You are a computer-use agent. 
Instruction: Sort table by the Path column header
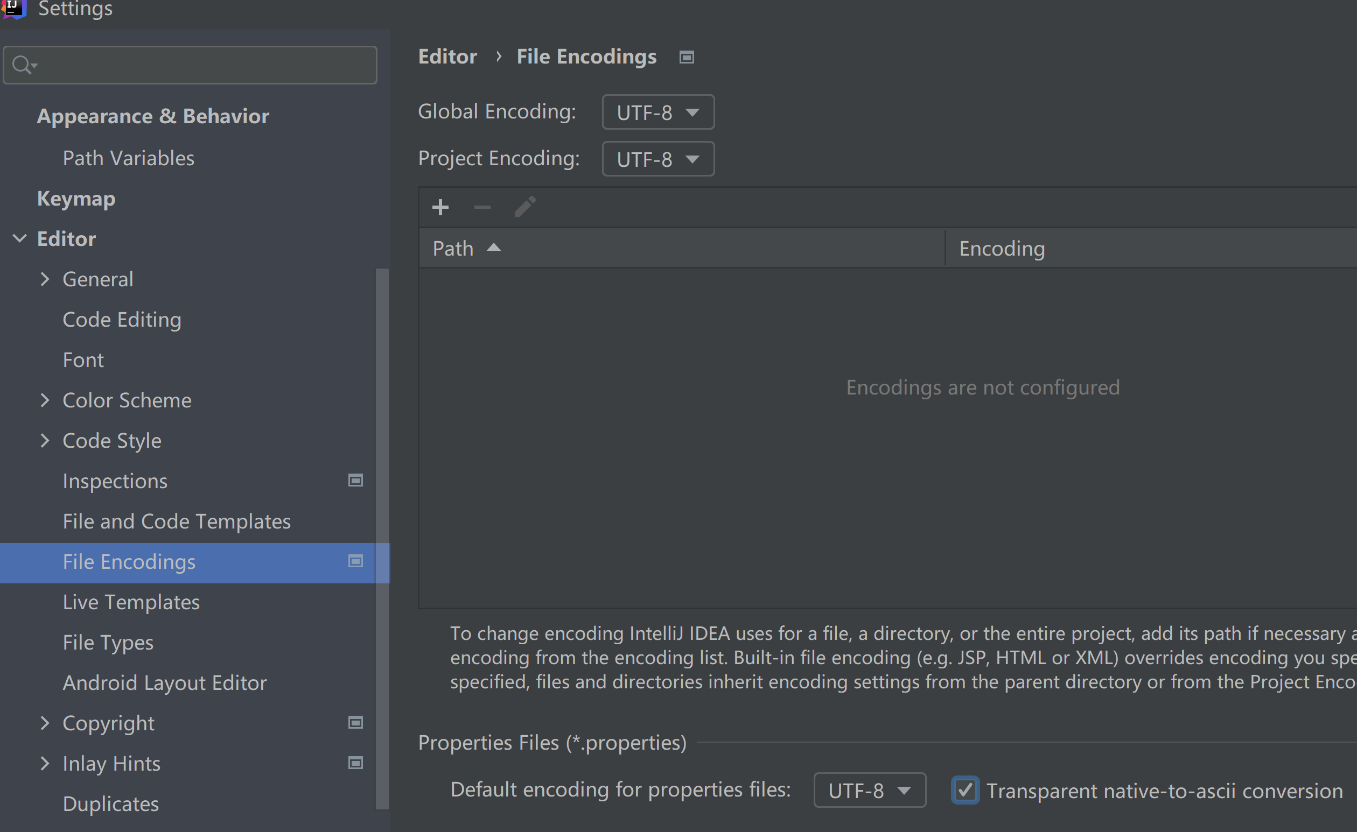[x=453, y=248]
